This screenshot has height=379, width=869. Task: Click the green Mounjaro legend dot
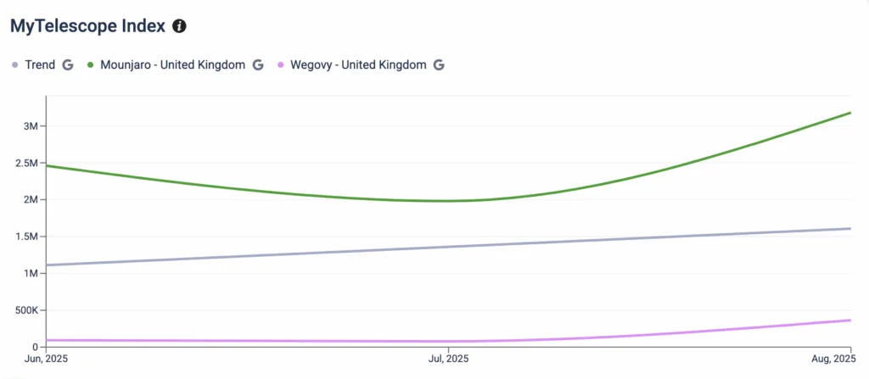[x=90, y=65]
